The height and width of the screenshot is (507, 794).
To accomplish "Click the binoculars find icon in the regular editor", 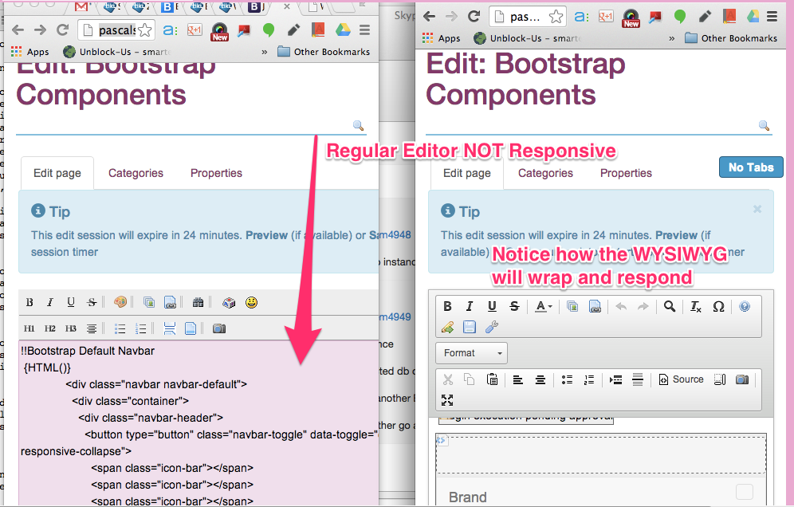I will (198, 302).
